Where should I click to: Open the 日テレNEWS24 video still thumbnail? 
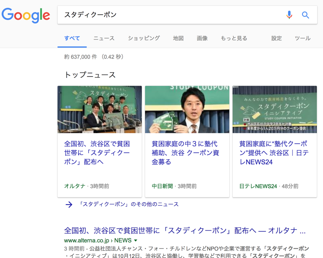[x=275, y=109]
